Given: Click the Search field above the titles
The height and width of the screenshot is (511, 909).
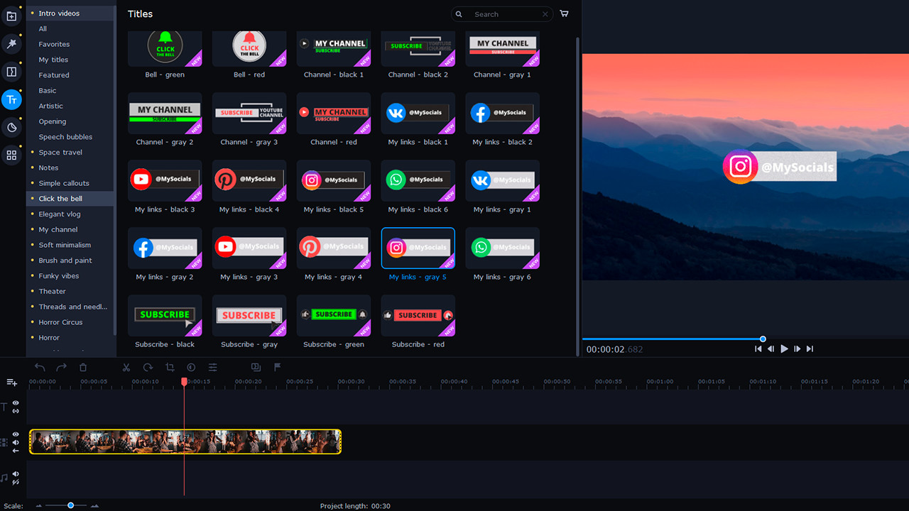Looking at the screenshot, I should [501, 13].
